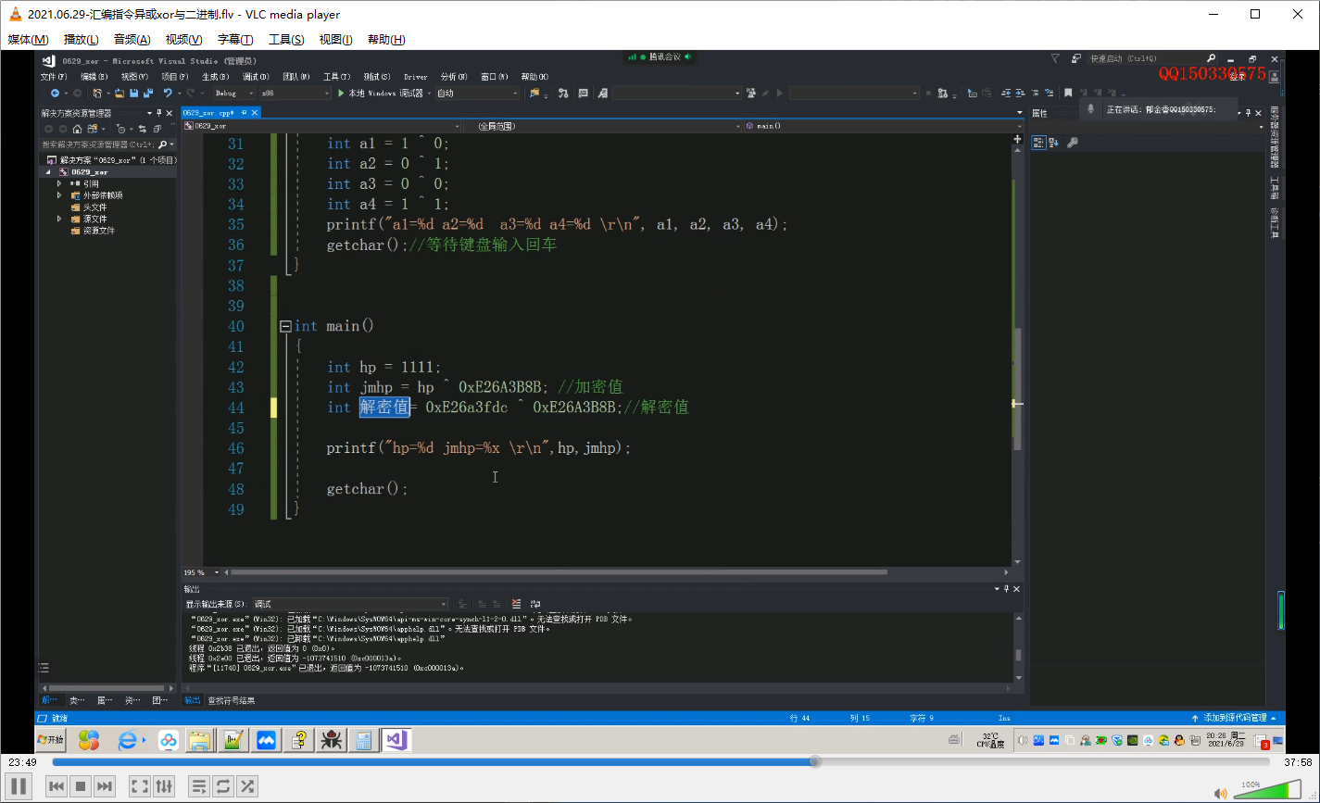Viewport: 1320px width, 803px height.
Task: Click the Solution Explorer home icon
Action: click(x=77, y=129)
